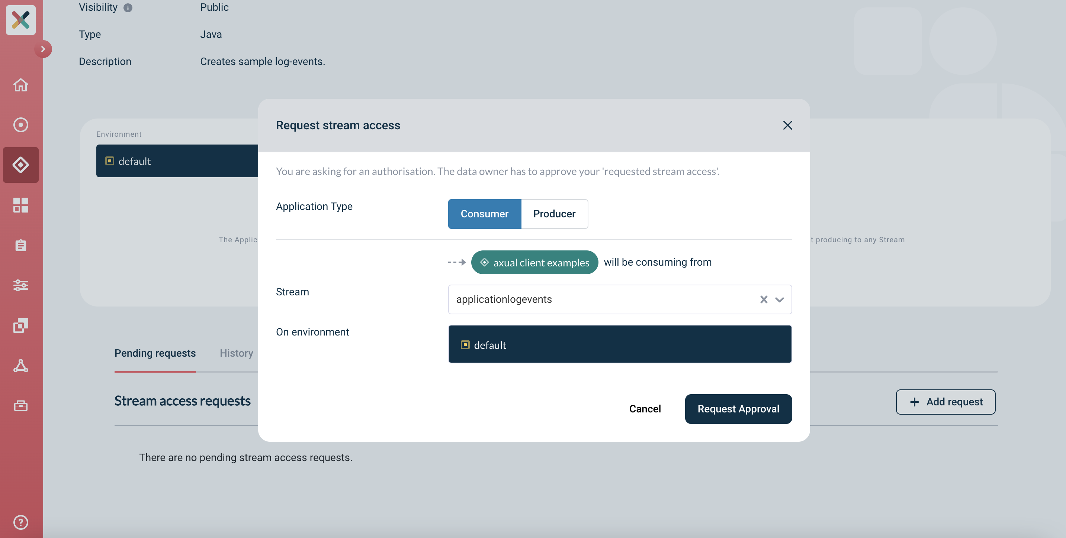Click the Visibility info icon
The width and height of the screenshot is (1066, 538).
128,7
